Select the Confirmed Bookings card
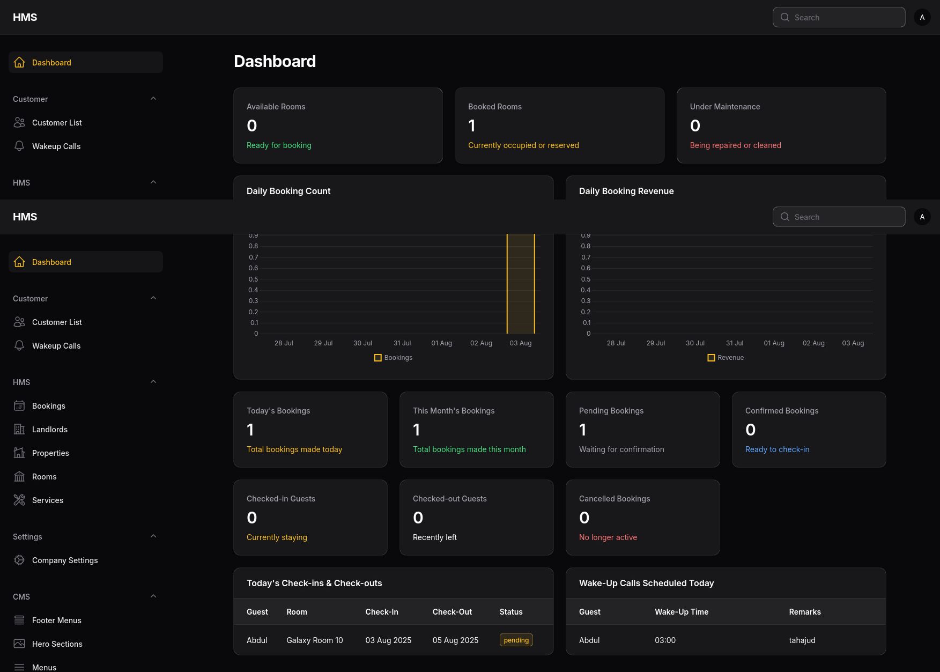The width and height of the screenshot is (940, 672). (x=809, y=430)
